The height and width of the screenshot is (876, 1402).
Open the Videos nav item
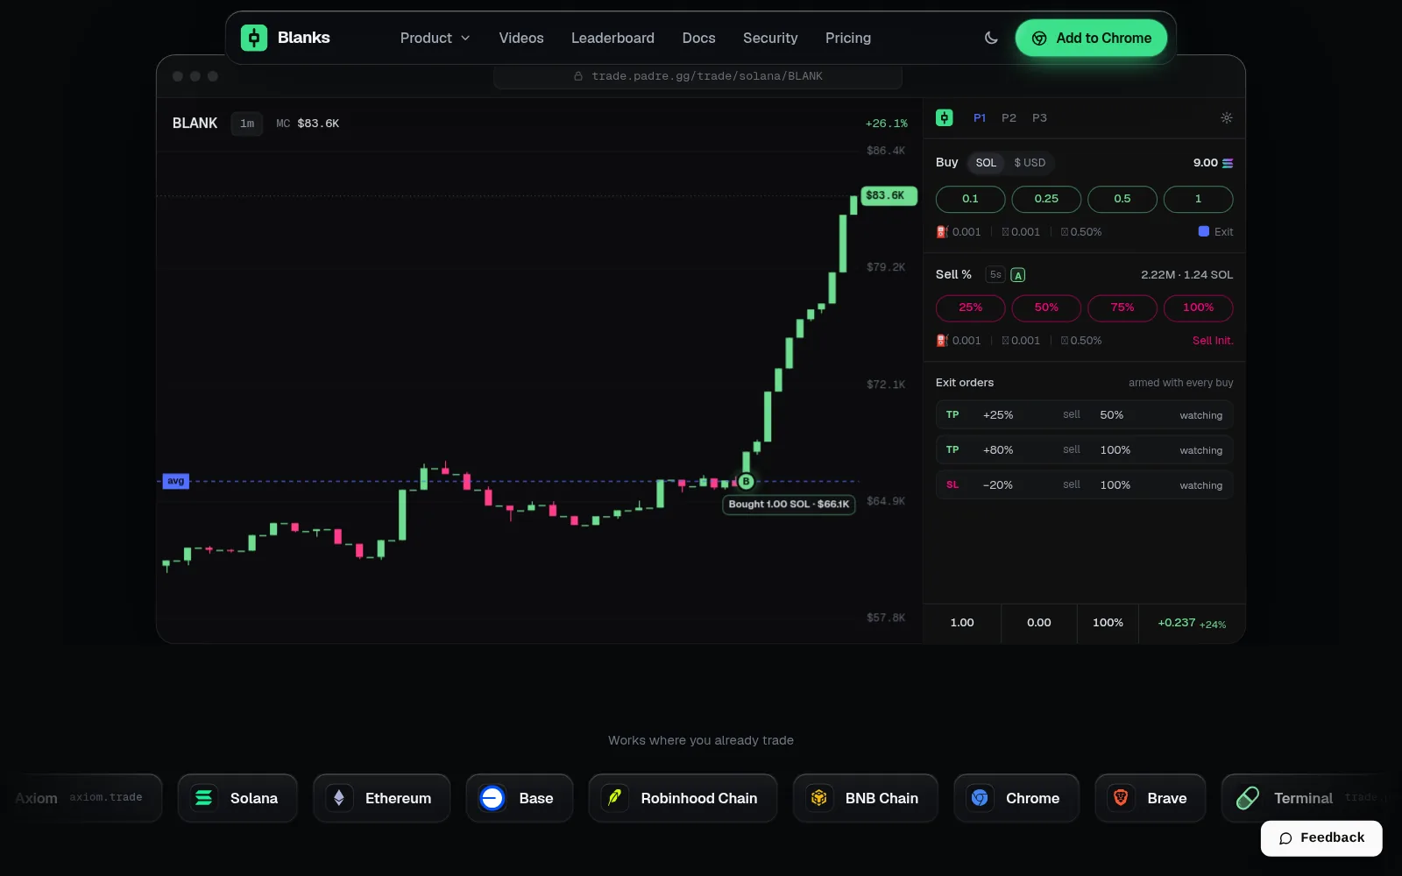pos(521,38)
